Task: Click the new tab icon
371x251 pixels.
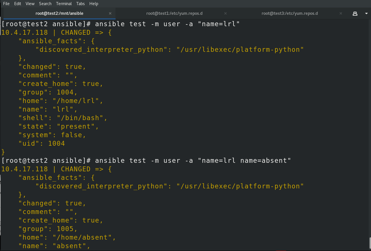Action: [355, 13]
